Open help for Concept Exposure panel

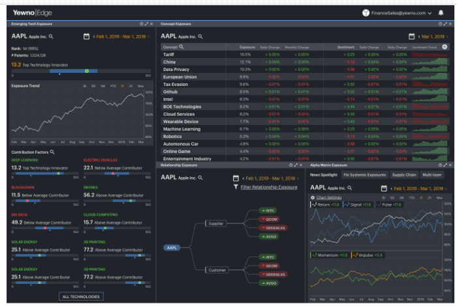click(x=440, y=24)
